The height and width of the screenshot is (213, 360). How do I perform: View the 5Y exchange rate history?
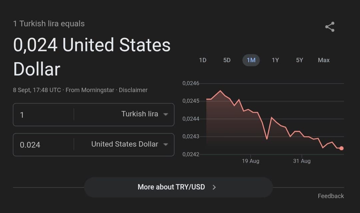click(299, 60)
